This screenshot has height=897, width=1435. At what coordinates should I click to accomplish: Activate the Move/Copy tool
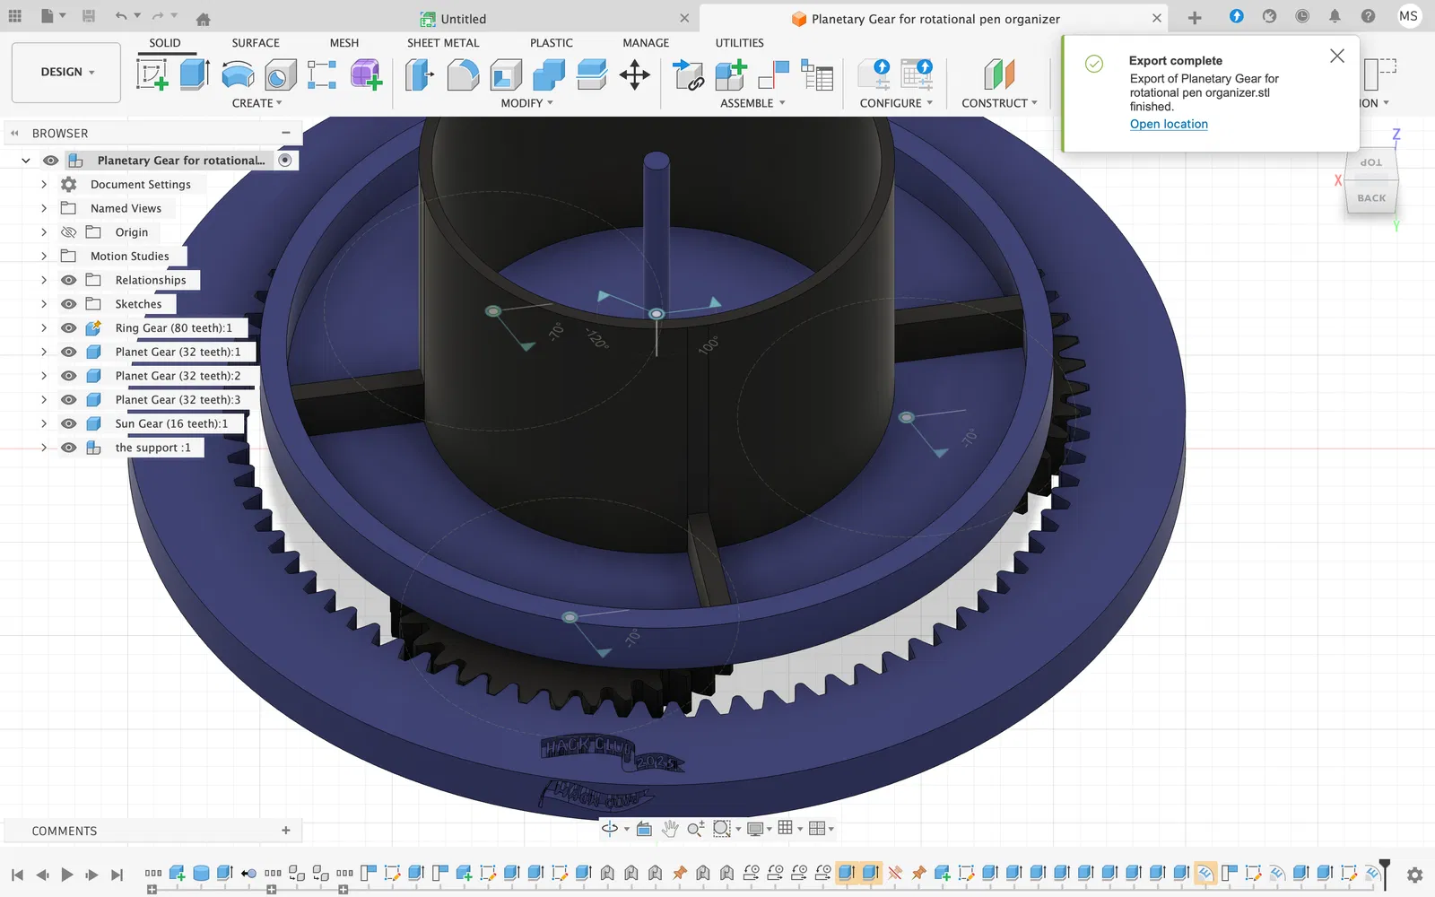(635, 74)
